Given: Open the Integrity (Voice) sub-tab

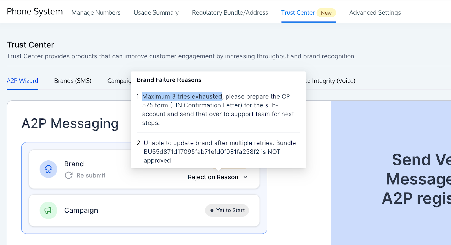Looking at the screenshot, I should coord(331,81).
